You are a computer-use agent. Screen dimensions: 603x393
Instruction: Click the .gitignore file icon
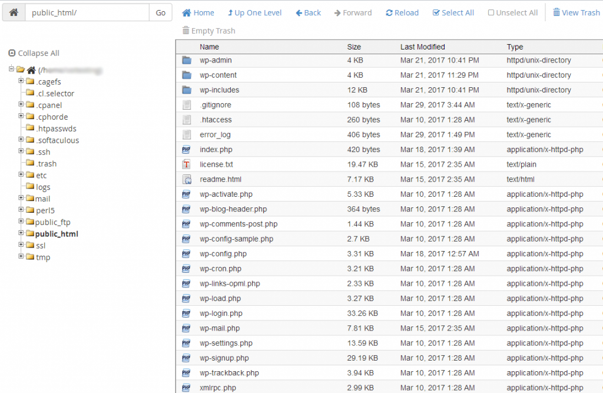(187, 105)
